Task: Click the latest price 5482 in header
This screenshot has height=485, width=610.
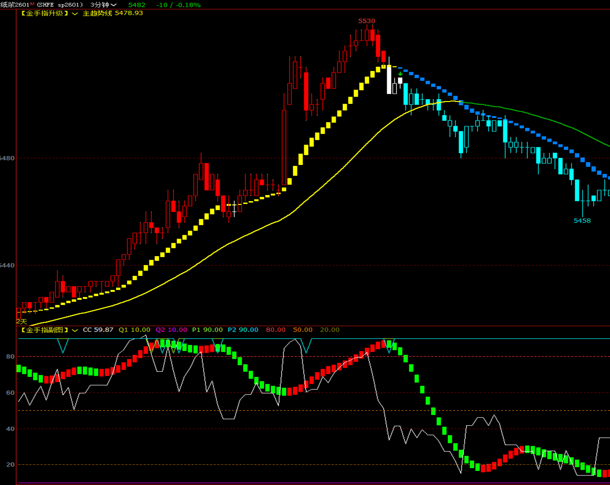Action: click(x=137, y=5)
